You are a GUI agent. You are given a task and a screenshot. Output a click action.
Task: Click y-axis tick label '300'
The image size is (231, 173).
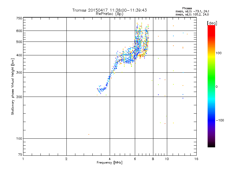tap(19, 72)
